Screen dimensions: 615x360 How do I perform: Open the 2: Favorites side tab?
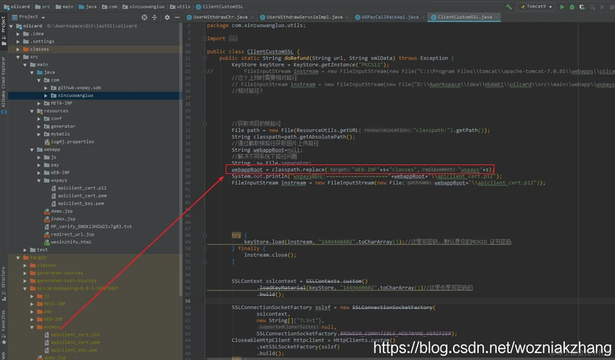coord(4,327)
